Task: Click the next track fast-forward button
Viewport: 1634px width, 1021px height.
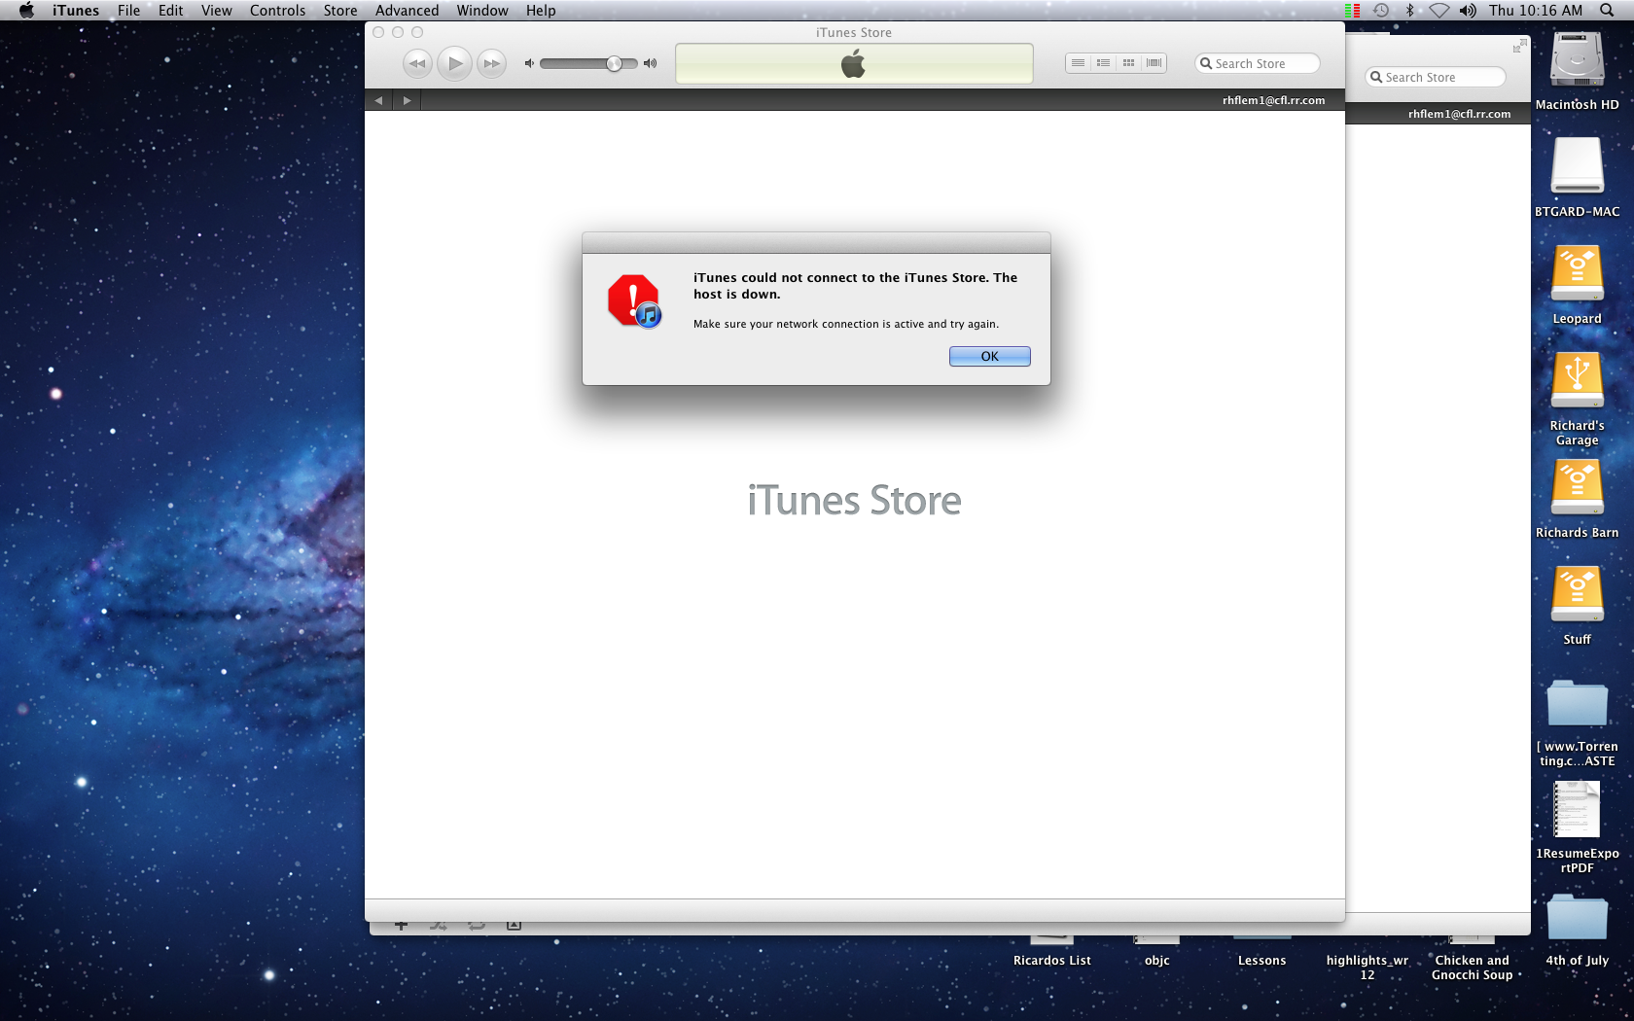Action: [x=492, y=63]
